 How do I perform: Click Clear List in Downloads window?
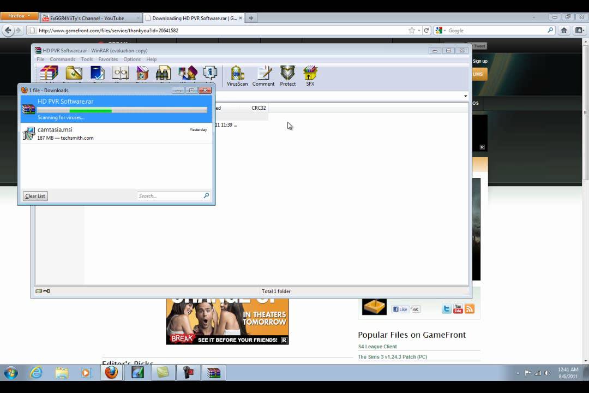(x=35, y=196)
